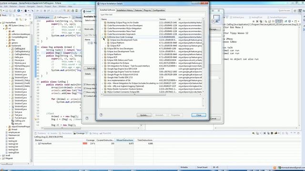
Task: Select m2e - slf4j over logback logging entry
Action: point(126,86)
